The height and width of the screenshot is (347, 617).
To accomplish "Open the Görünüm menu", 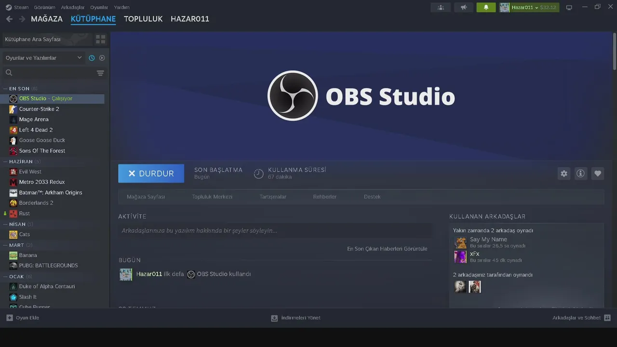I will coord(45,7).
